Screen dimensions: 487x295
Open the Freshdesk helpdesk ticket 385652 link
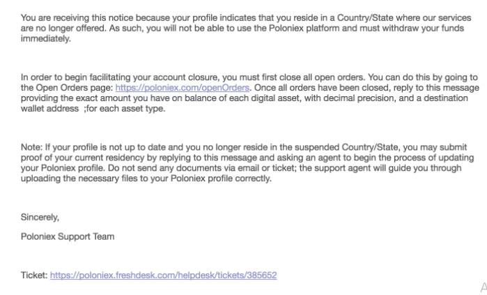(163, 275)
